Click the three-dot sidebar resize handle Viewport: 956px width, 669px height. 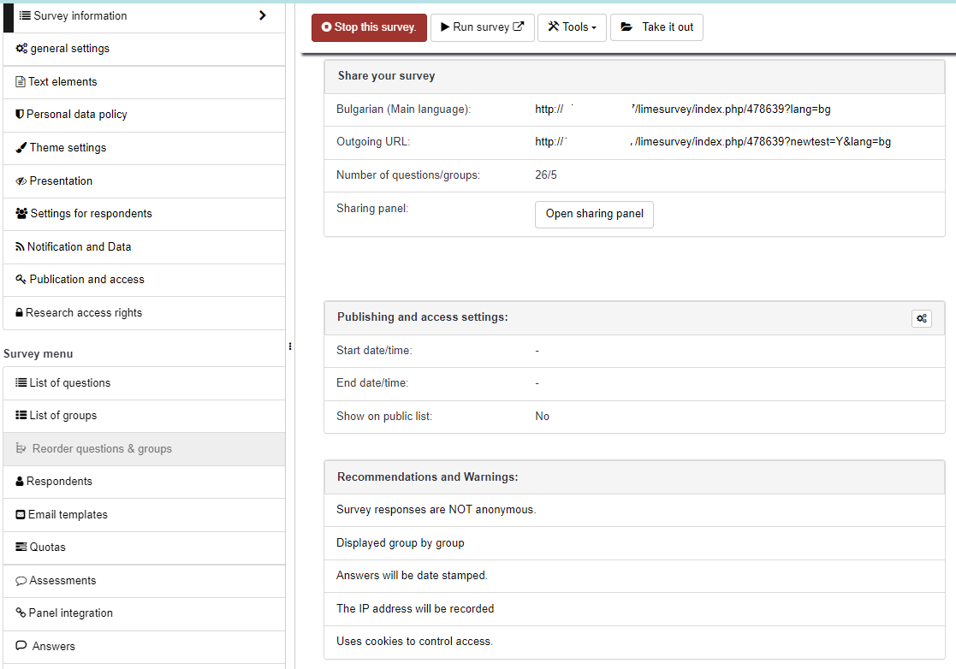click(x=290, y=346)
